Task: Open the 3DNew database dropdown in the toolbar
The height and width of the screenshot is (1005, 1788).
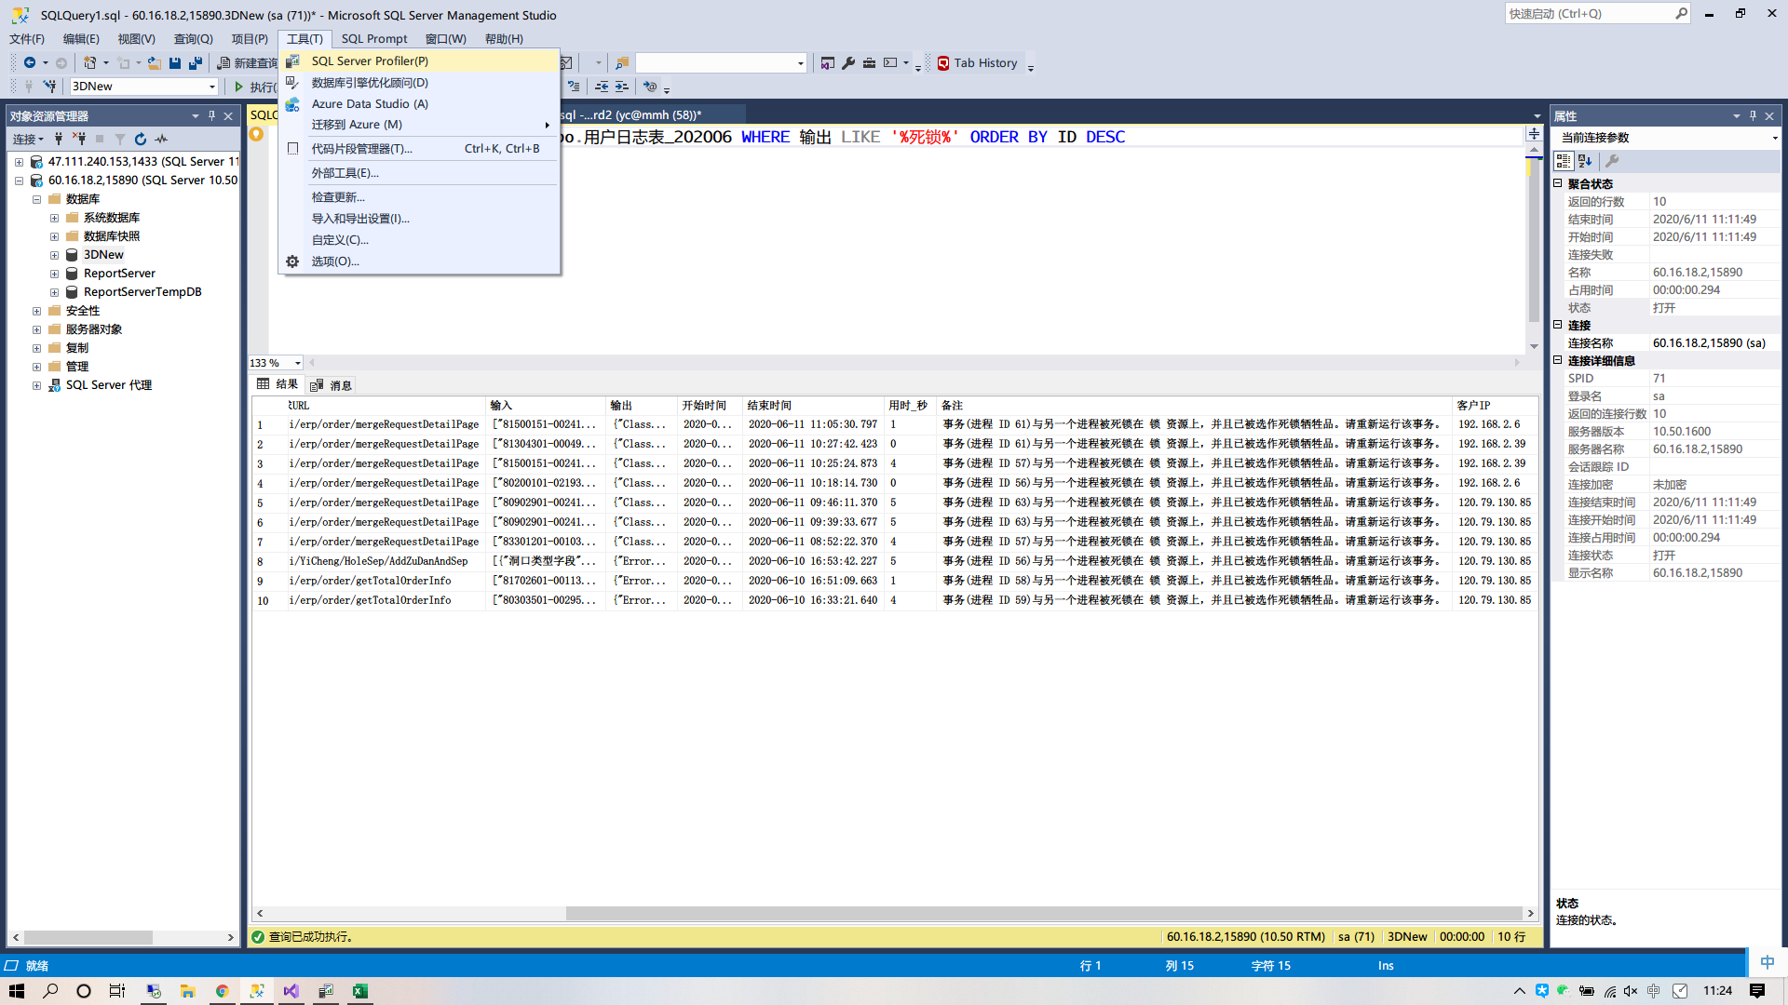Action: pyautogui.click(x=212, y=87)
